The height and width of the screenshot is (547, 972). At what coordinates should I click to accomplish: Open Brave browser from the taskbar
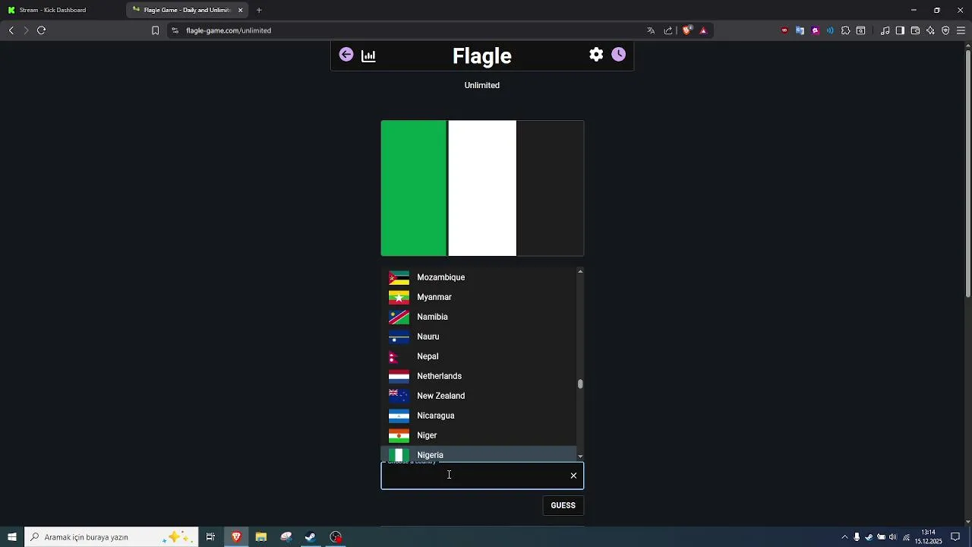236,537
